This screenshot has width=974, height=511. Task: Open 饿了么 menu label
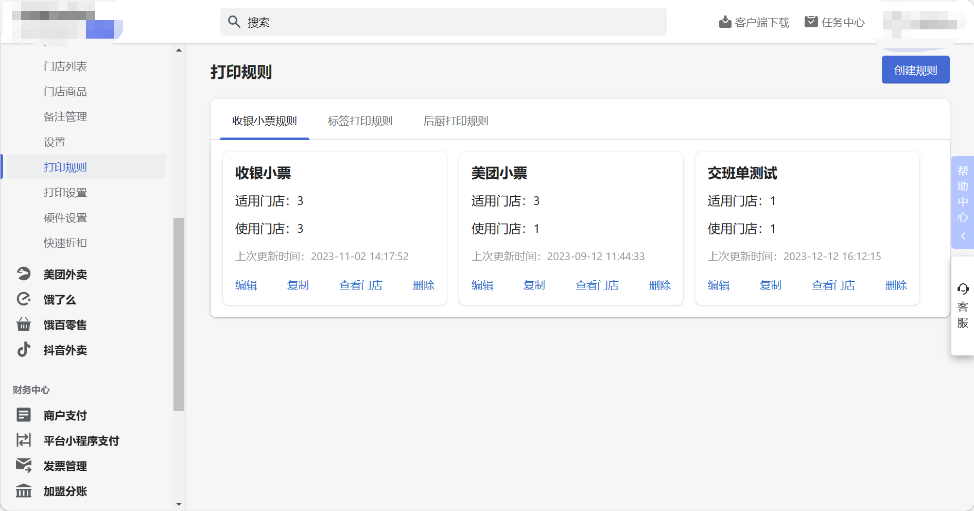click(x=60, y=299)
